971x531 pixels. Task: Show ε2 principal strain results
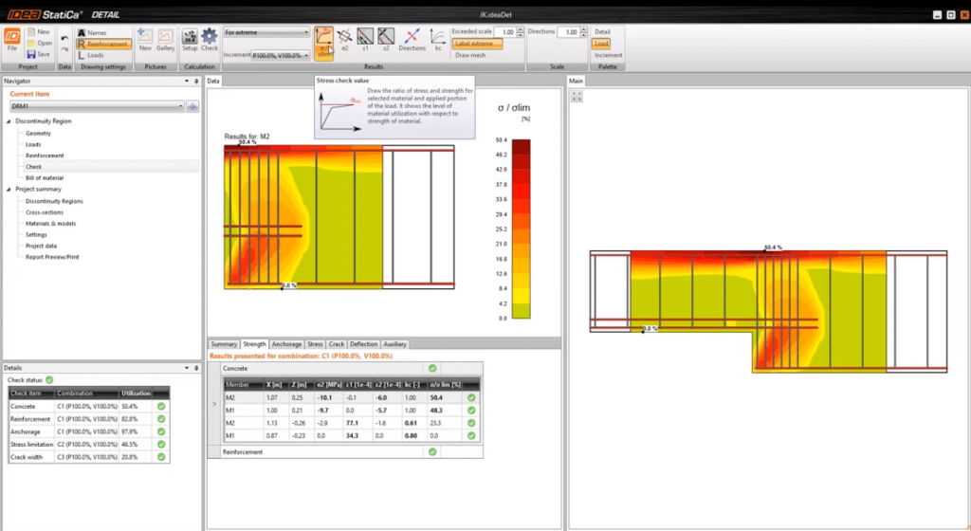pyautogui.click(x=386, y=40)
